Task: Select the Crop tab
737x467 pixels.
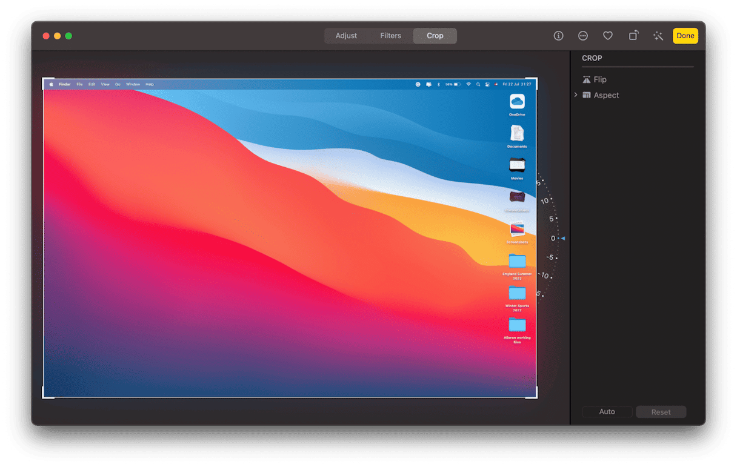Action: (435, 36)
